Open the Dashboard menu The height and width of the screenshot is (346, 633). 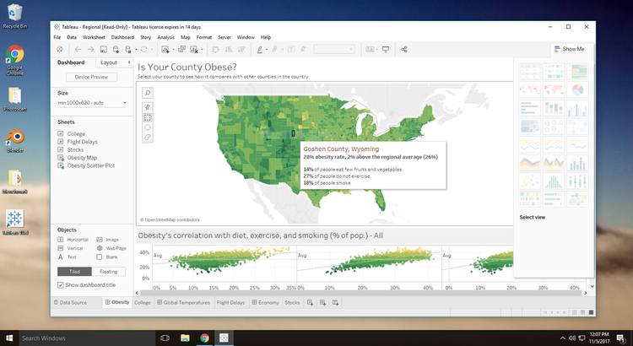[122, 37]
